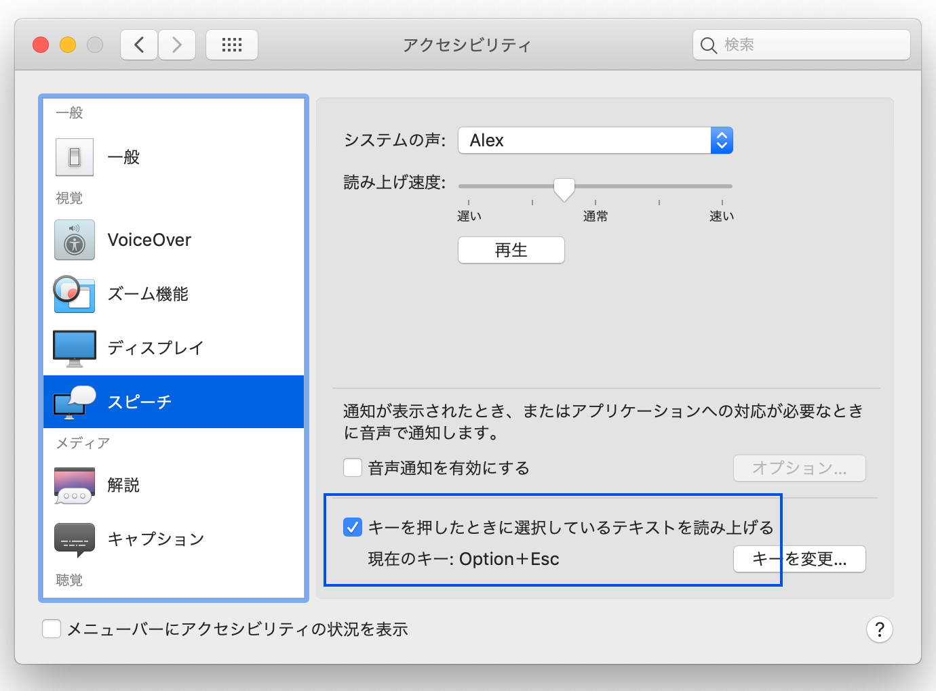Open help with the question mark button
The image size is (936, 691).
(x=880, y=629)
